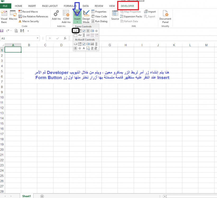Image resolution: width=217 pixels, height=198 pixels.
Task: Open COM Add-Ins
Action: (x=66, y=17)
